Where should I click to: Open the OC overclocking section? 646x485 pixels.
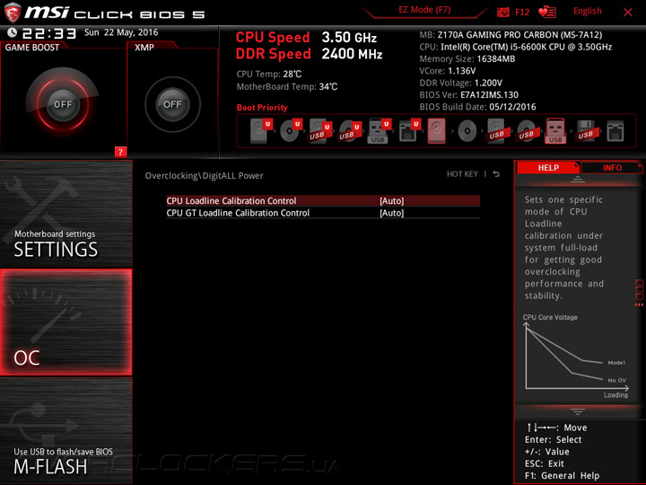pyautogui.click(x=65, y=322)
